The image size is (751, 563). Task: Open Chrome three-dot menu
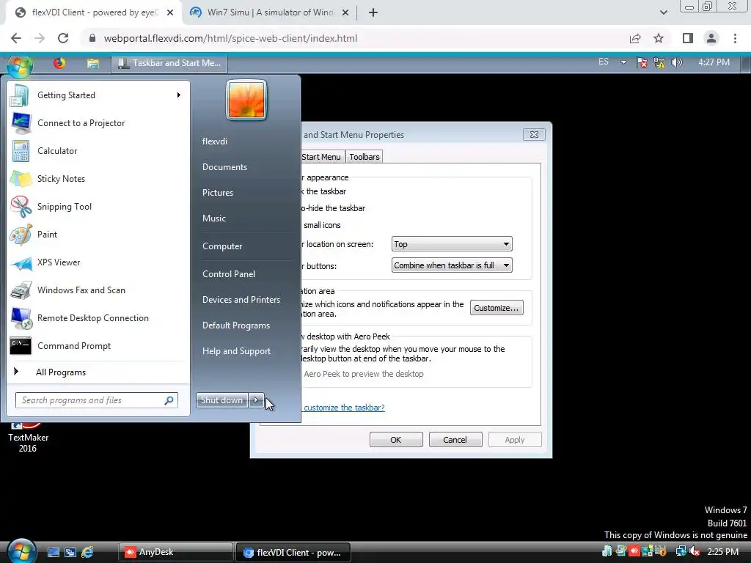[x=735, y=38]
